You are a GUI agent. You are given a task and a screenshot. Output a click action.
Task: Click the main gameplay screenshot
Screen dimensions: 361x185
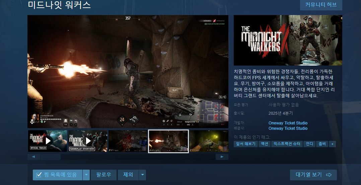coord(128,72)
